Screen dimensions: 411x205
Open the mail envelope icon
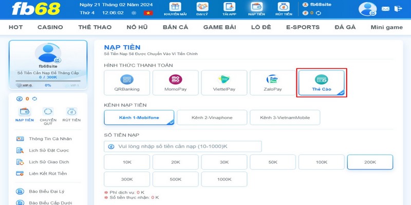tap(385, 9)
